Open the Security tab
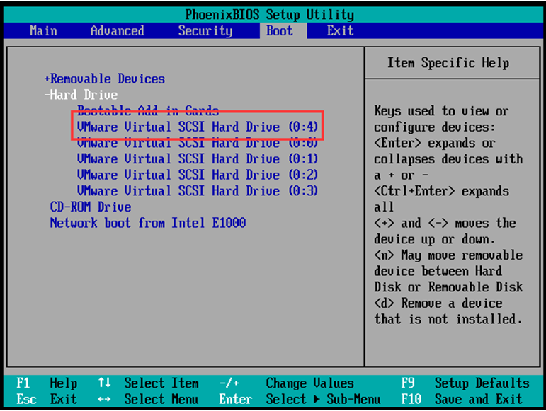546x411 pixels. coord(205,31)
